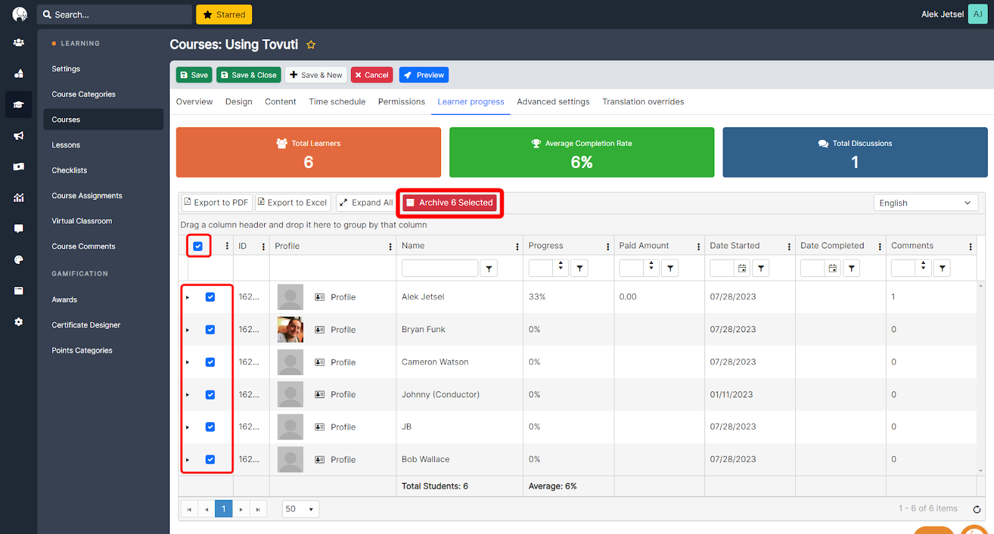Open the Progress column options menu

point(608,247)
